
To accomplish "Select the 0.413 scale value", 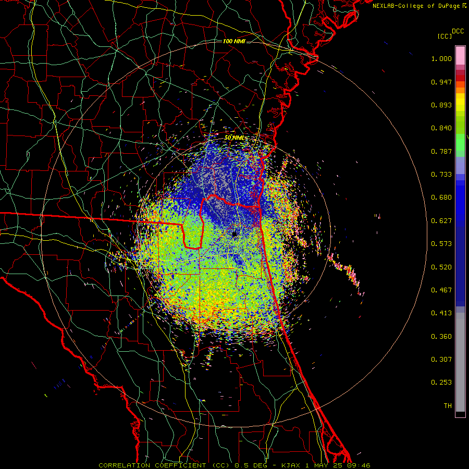I will (x=441, y=313).
